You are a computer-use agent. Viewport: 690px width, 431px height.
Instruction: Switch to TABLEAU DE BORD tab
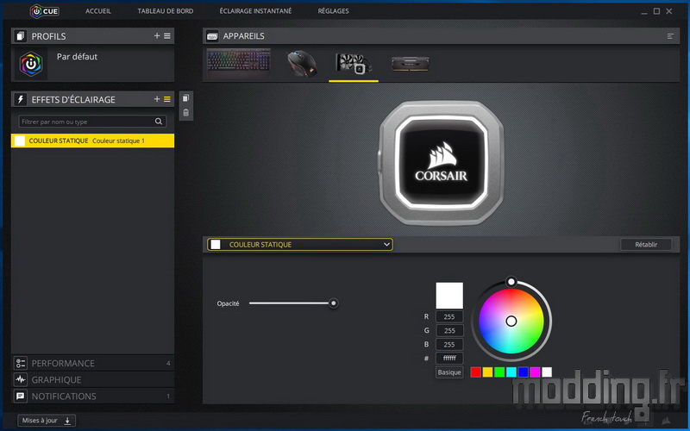[x=166, y=11]
